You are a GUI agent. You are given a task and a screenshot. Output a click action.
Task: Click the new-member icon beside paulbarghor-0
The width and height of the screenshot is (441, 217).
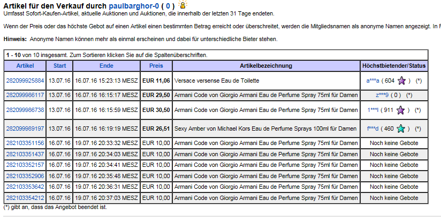183,4
